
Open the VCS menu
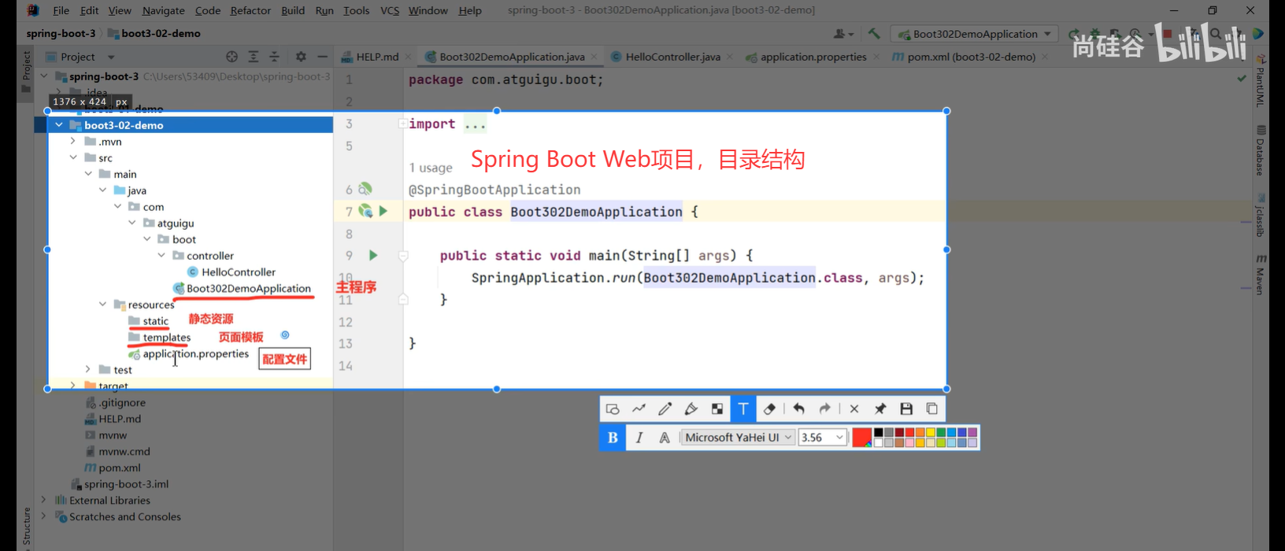[x=390, y=10]
